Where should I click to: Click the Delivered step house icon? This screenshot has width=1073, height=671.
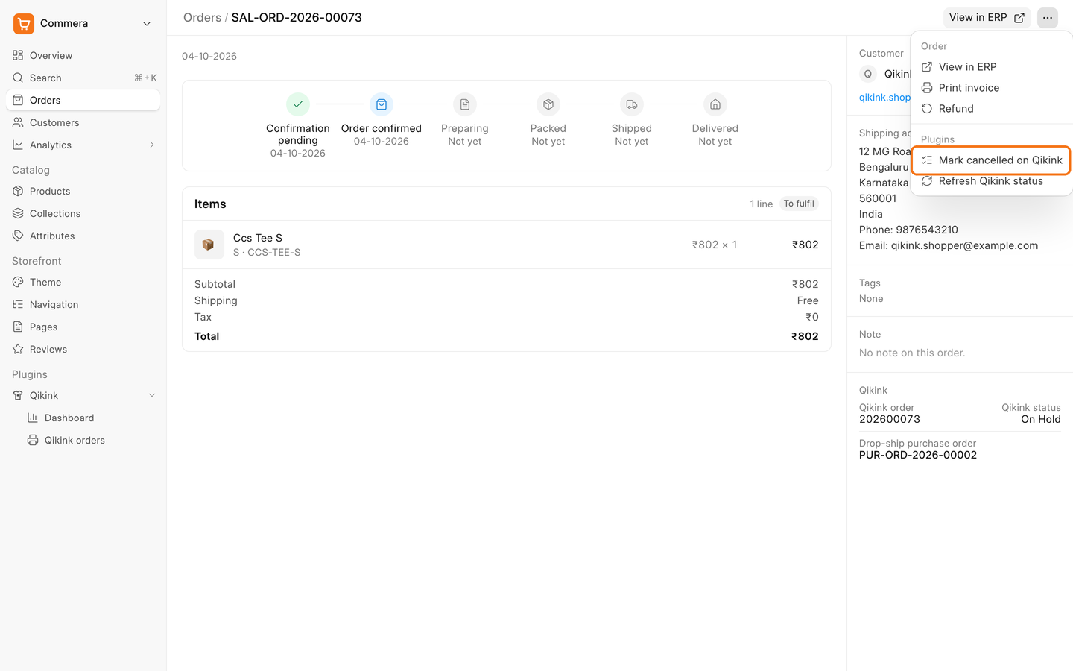pos(715,104)
